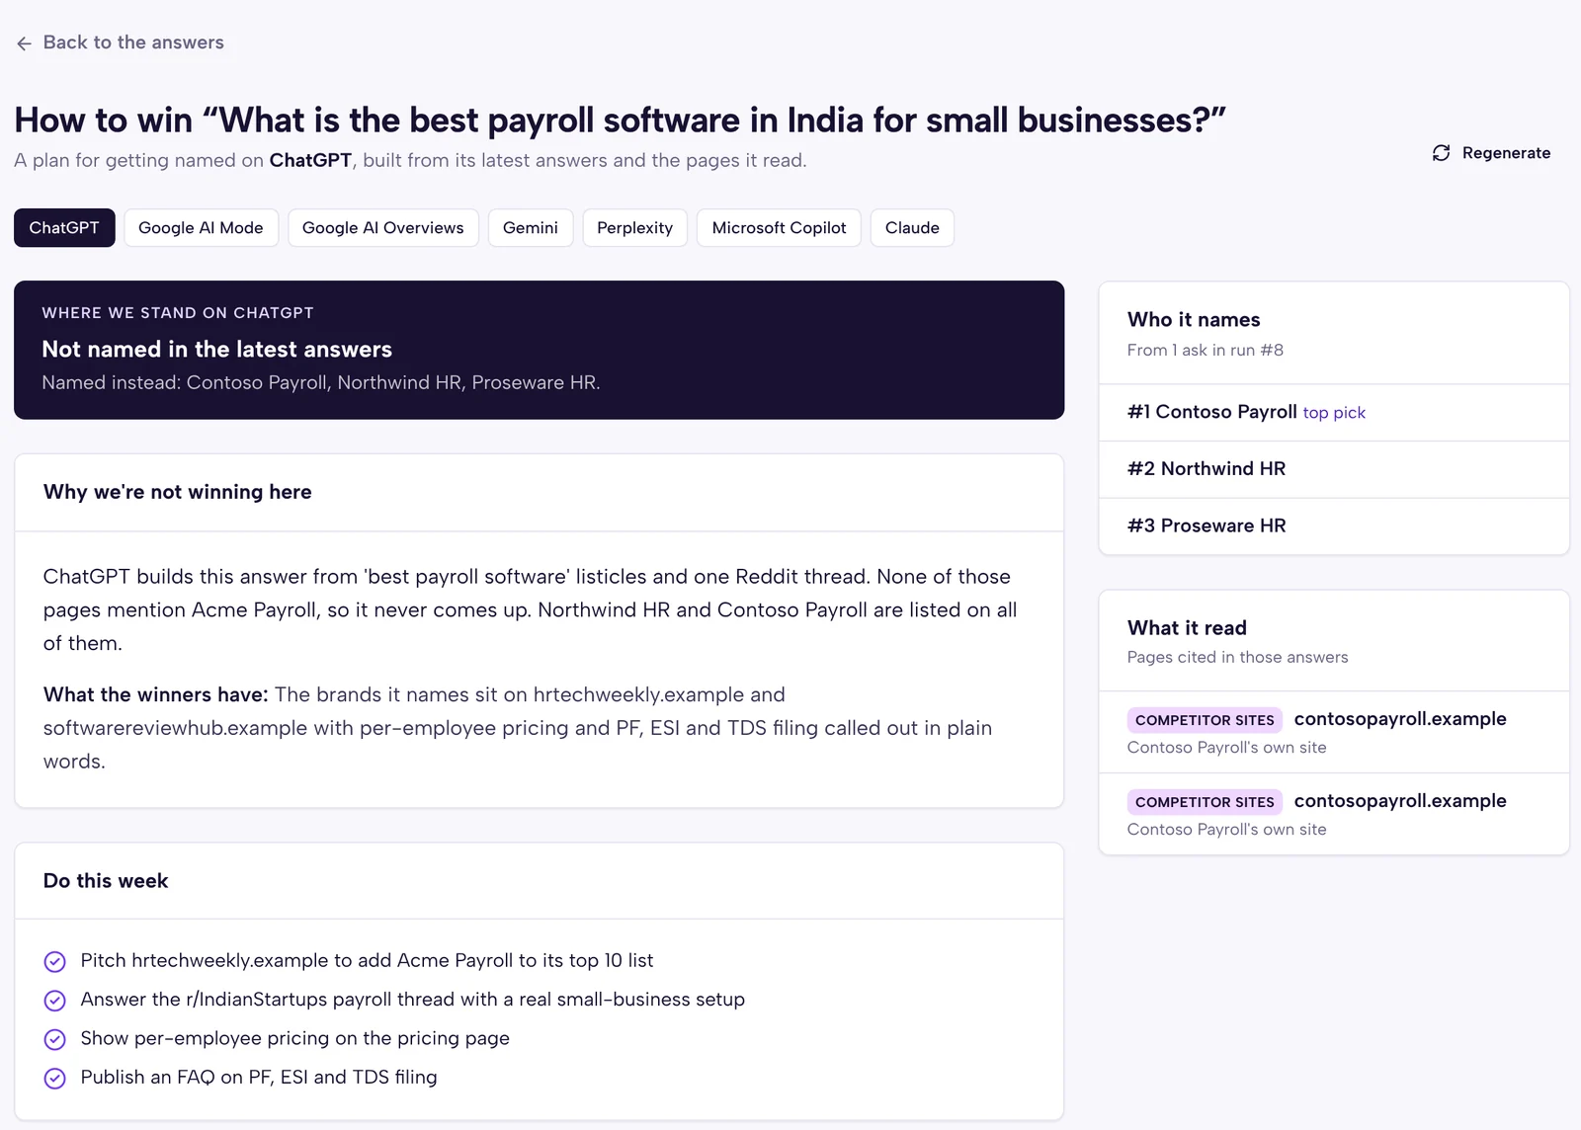The width and height of the screenshot is (1581, 1130).
Task: Click 'From 1 ask in run #8'
Action: pyautogui.click(x=1206, y=351)
